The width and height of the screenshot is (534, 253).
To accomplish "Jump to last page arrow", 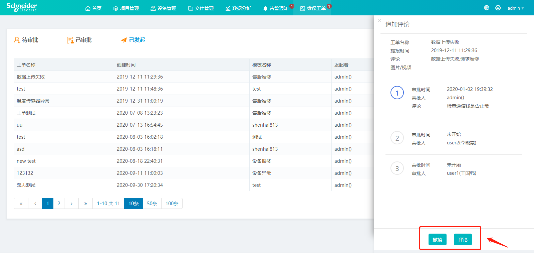I will click(x=86, y=203).
